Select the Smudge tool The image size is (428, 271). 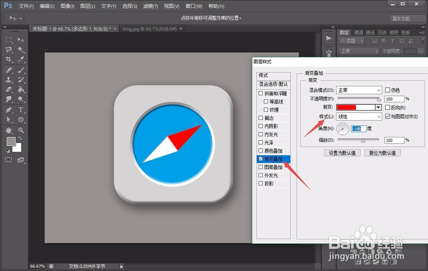(x=9, y=99)
